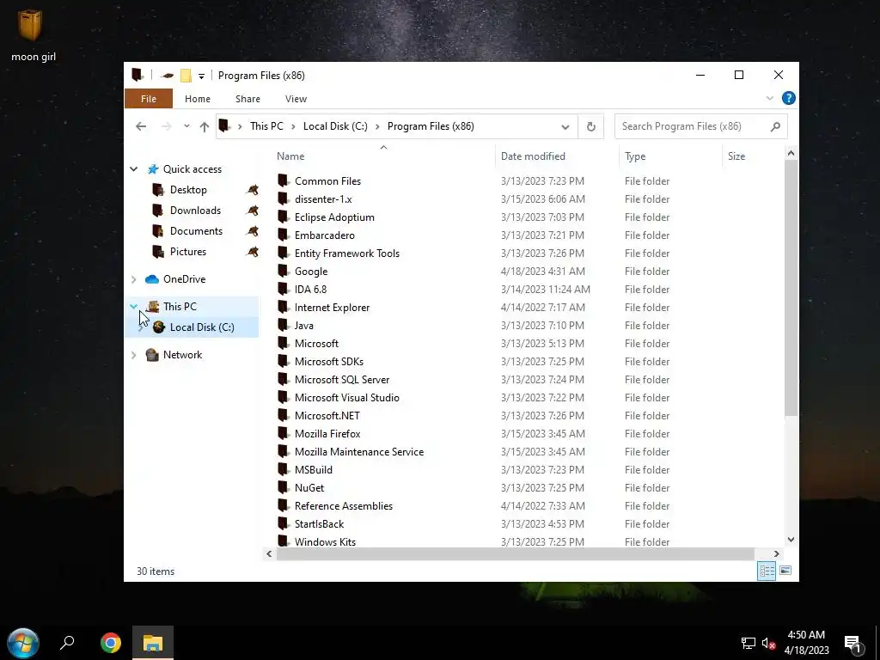
Task: Select the dissenter-1.x folder
Action: [323, 199]
